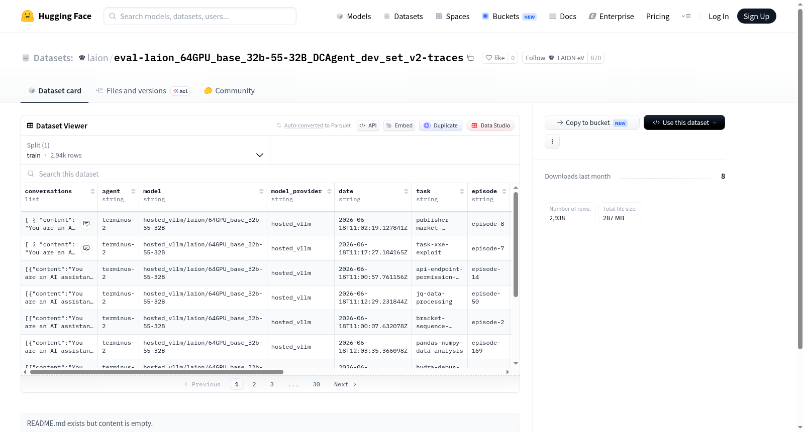This screenshot has width=804, height=432.
Task: Sort by the agent column
Action: click(133, 191)
